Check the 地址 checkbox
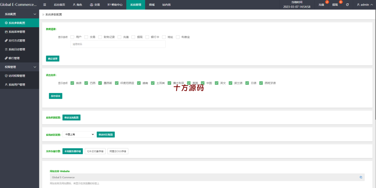Viewport: 376px width, 188px height. coord(164,37)
